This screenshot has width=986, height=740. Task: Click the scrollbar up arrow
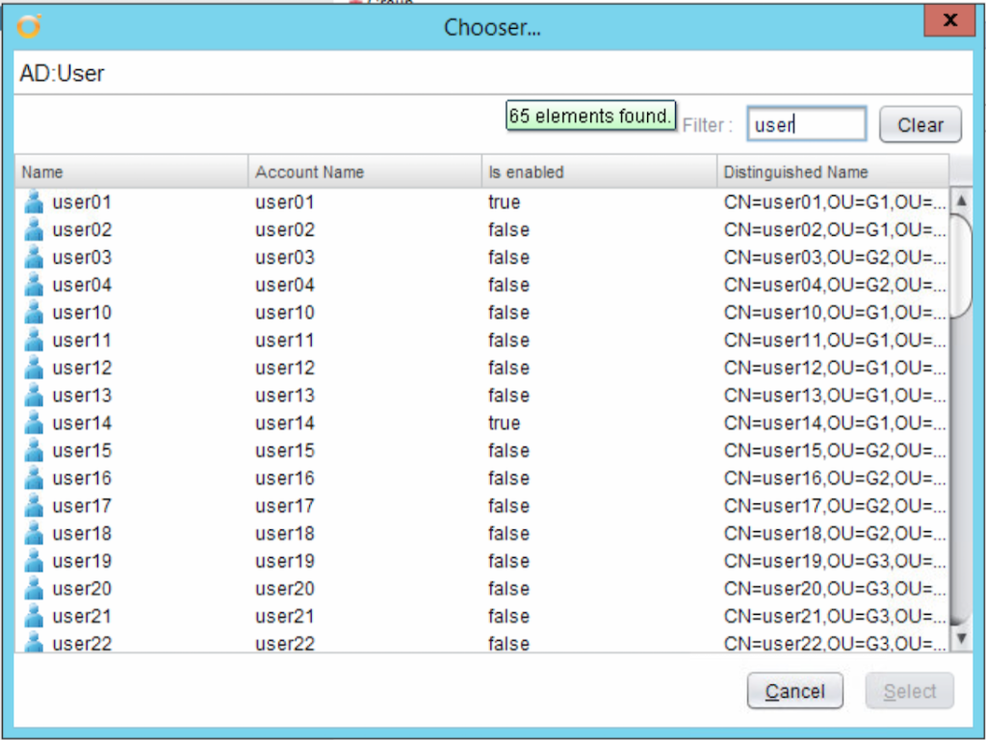pyautogui.click(x=961, y=201)
